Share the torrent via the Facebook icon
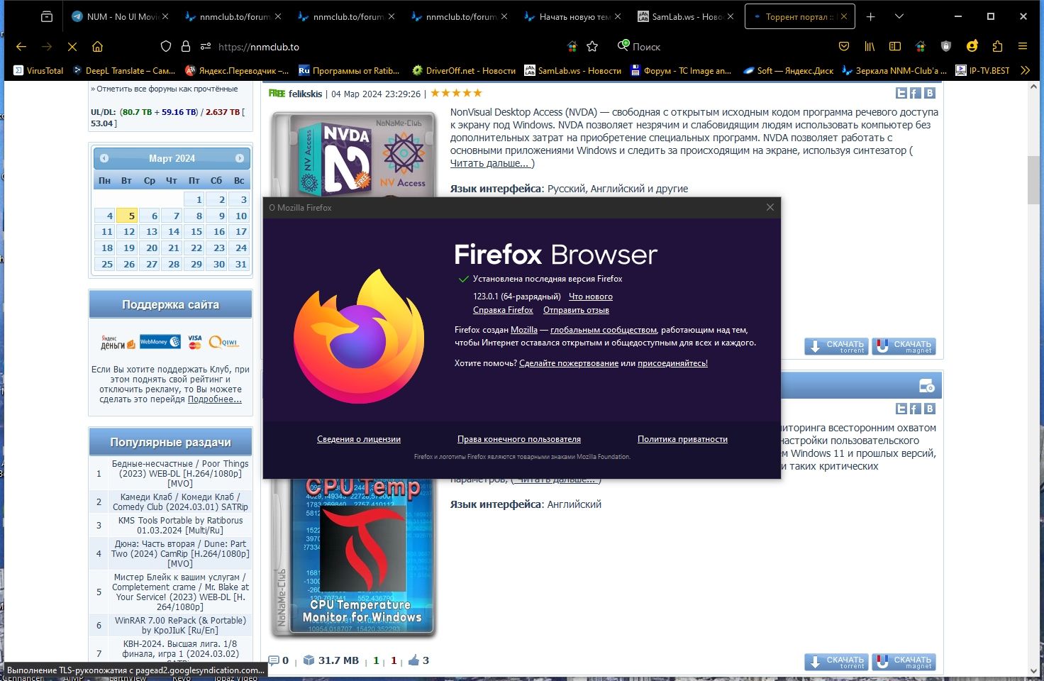Viewport: 1044px width, 681px height. coord(915,92)
